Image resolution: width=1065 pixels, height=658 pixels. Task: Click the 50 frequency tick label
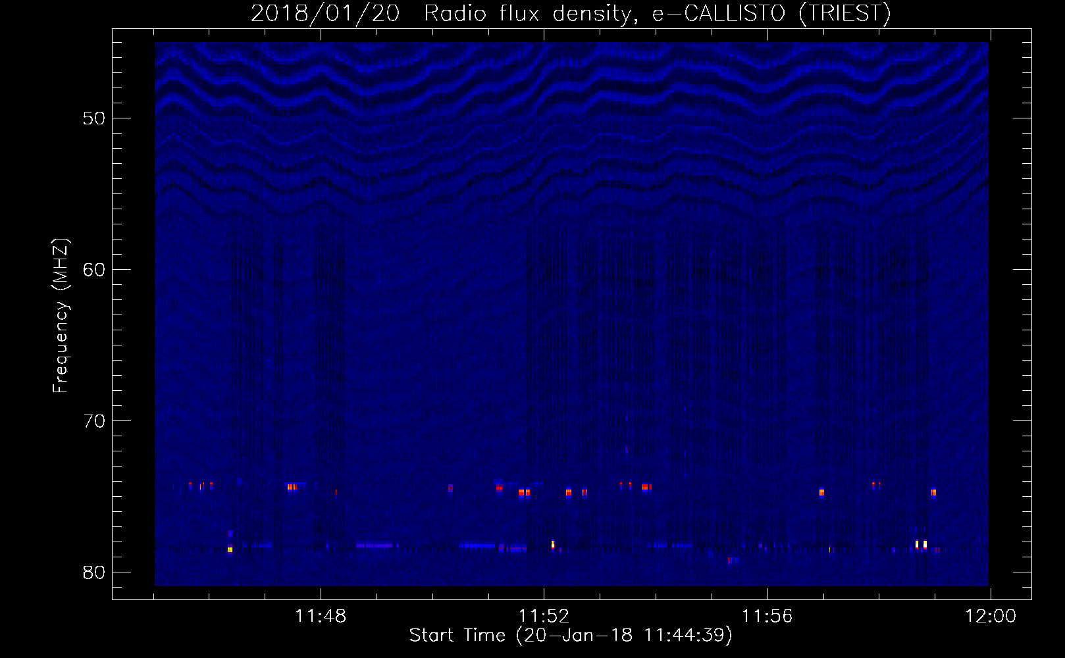tap(94, 118)
